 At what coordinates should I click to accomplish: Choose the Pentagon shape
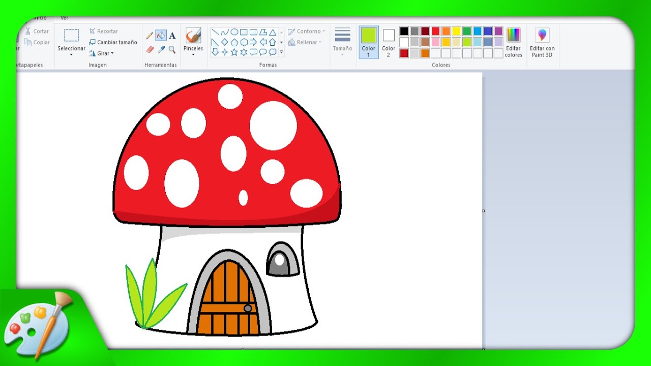coord(234,42)
